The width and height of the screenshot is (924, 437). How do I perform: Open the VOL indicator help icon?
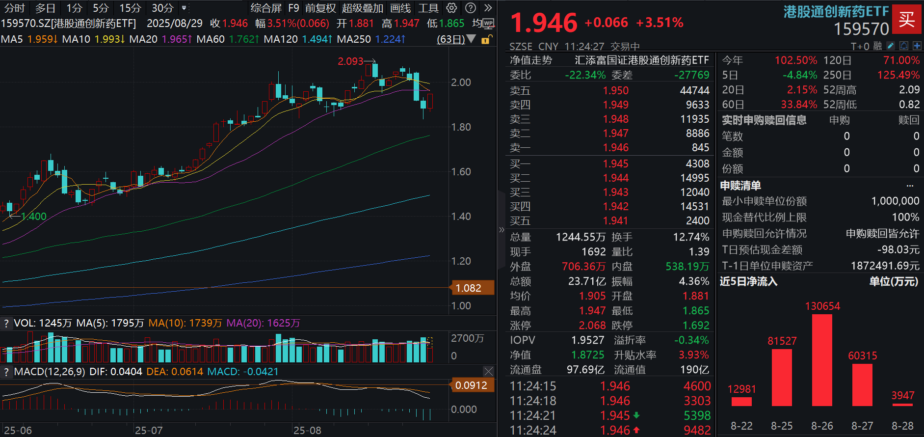click(x=6, y=323)
